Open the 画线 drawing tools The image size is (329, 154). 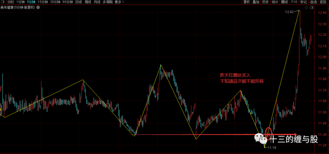pos(285,2)
